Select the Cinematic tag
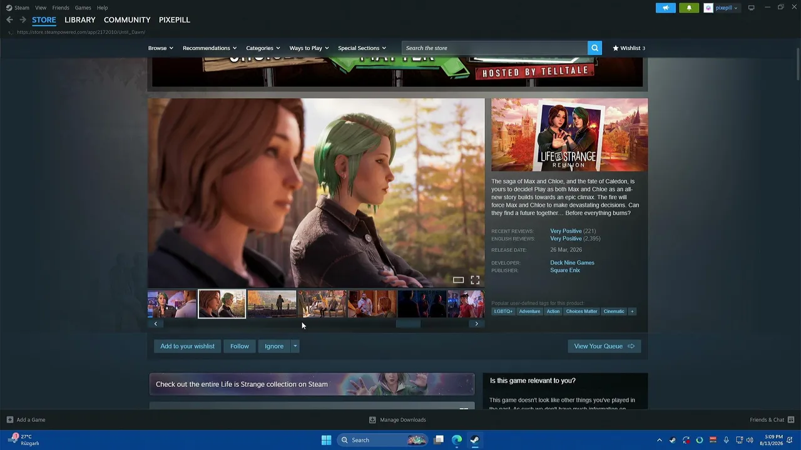Viewport: 801px width, 450px height. (x=614, y=311)
